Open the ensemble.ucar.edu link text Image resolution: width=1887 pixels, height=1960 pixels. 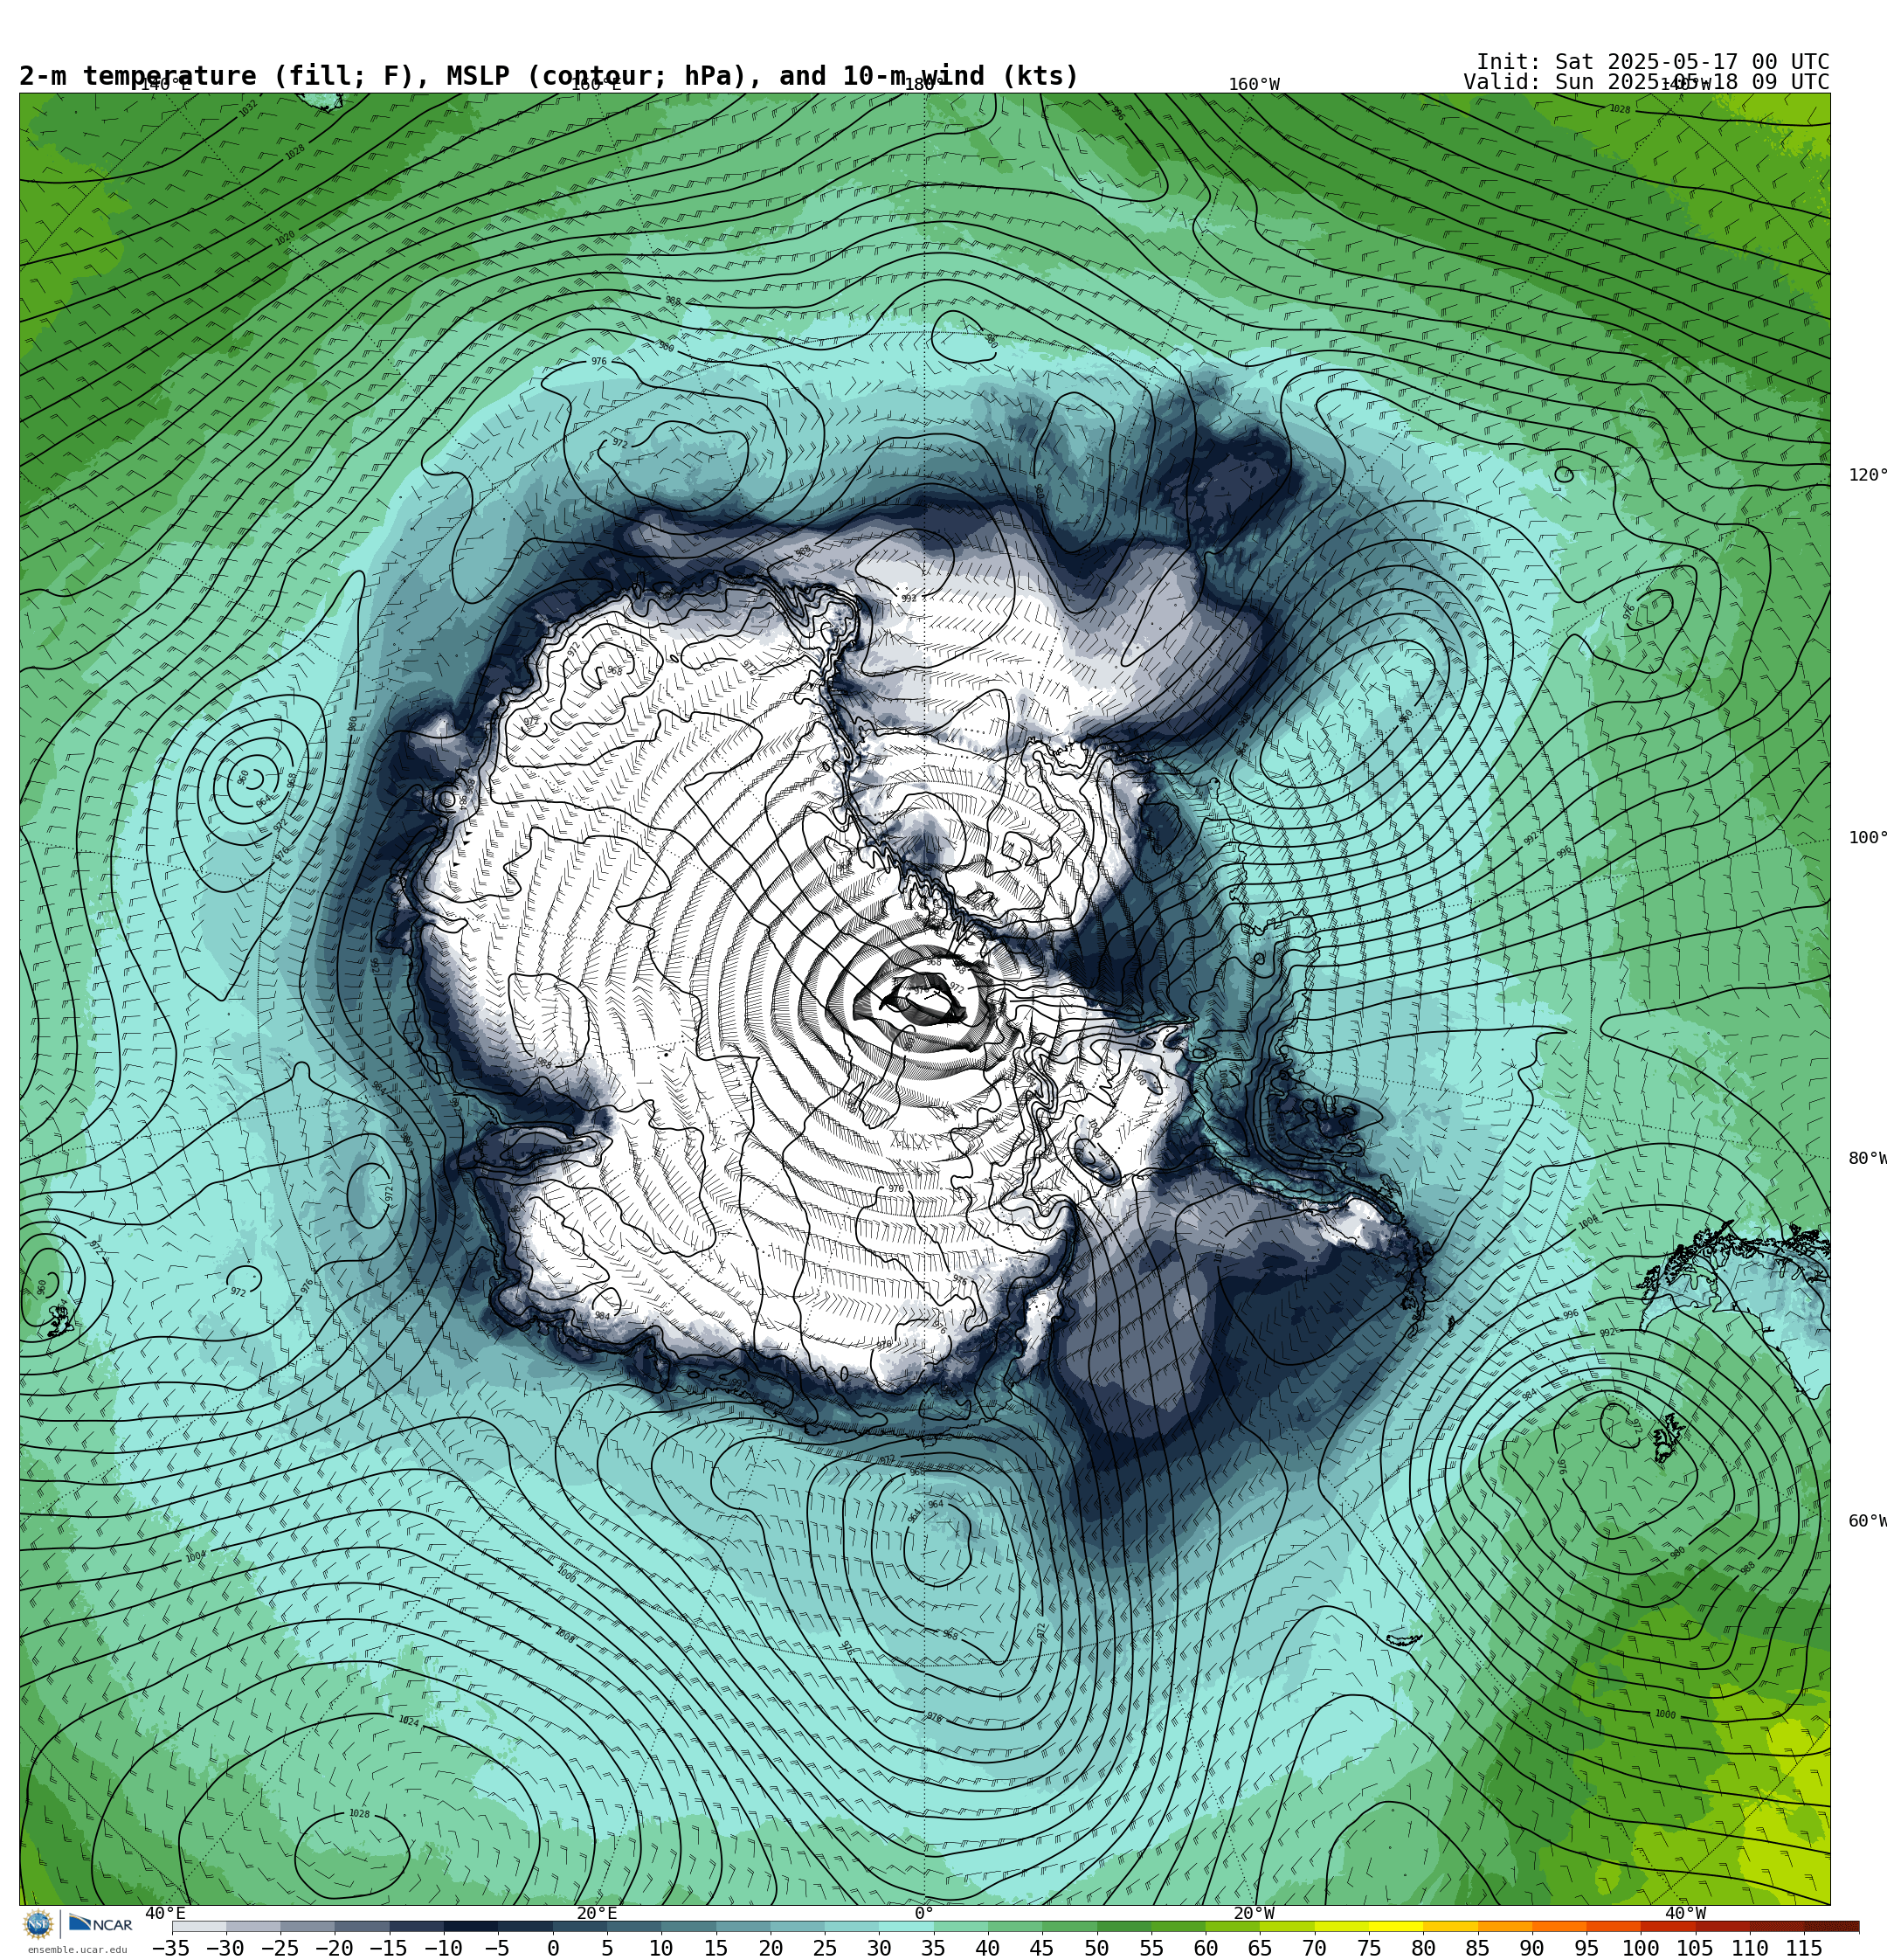coord(77,1950)
